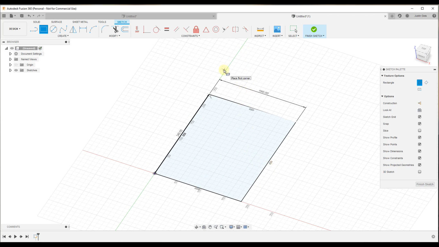Switch to the Tools tab
The image size is (439, 247).
click(102, 22)
